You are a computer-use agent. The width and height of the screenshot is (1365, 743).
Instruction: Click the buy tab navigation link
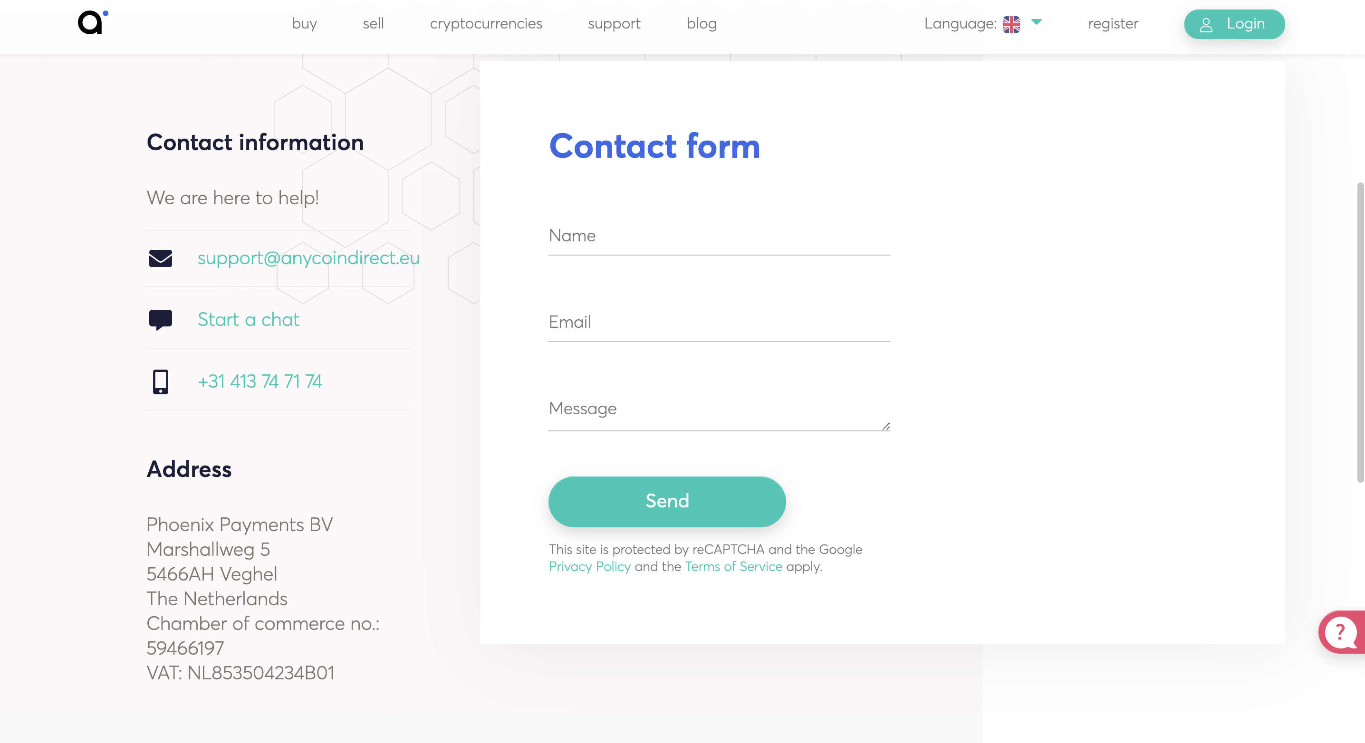[304, 24]
